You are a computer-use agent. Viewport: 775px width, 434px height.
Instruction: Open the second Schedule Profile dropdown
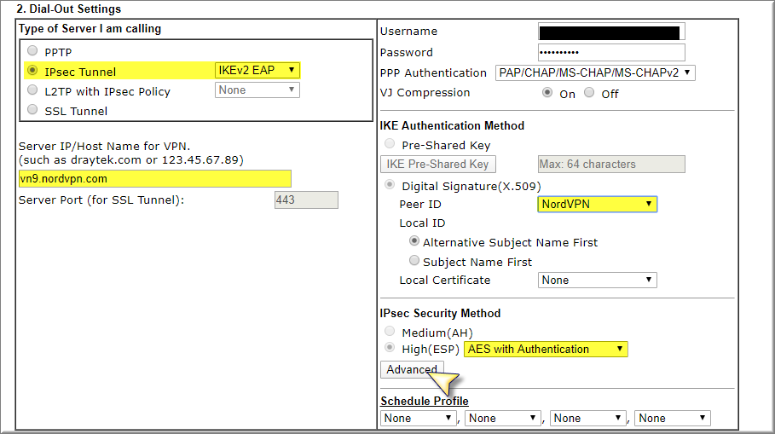click(x=503, y=418)
